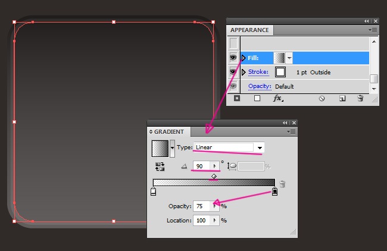The image size is (387, 251).
Task: Click the angle field showing 90
Action: pyautogui.click(x=201, y=166)
